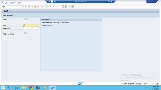Click the lock icon in the status bar

click(157, 84)
